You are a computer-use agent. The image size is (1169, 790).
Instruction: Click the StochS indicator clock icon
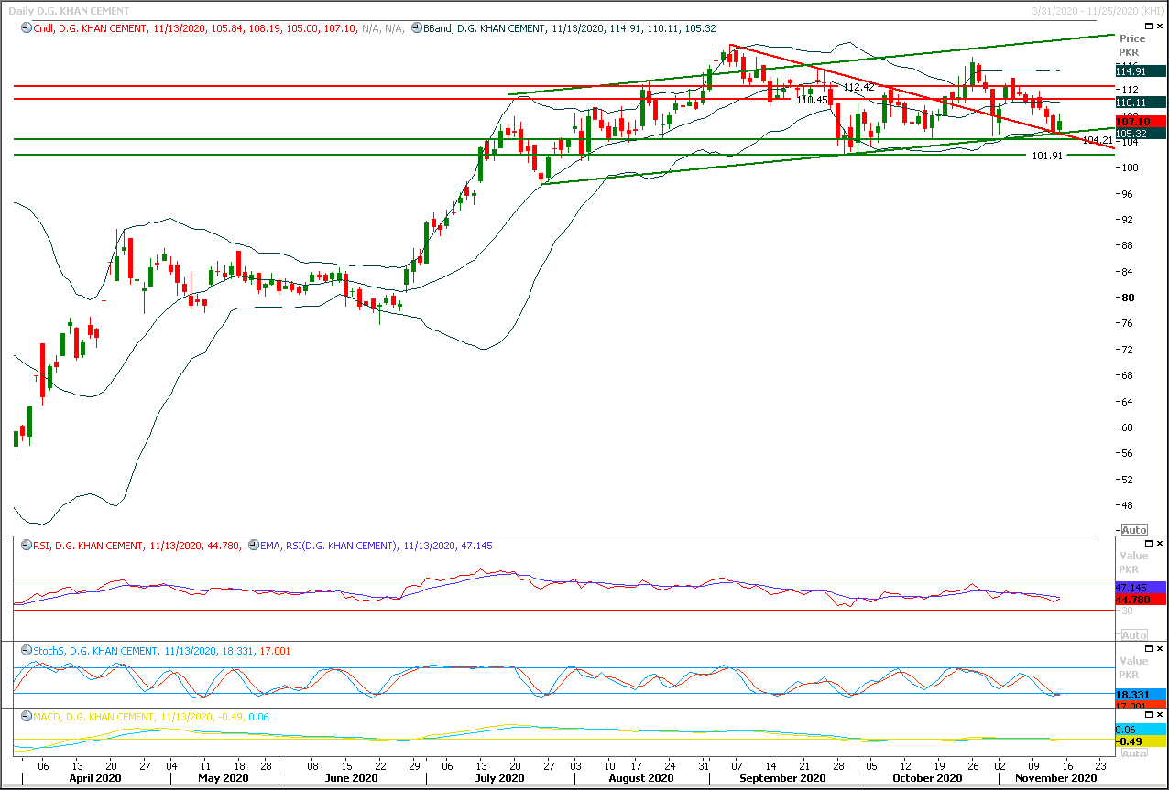(27, 652)
